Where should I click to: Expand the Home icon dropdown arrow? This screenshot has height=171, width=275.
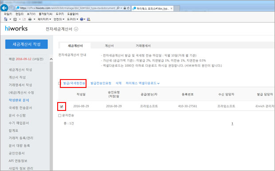[x=10, y=19]
